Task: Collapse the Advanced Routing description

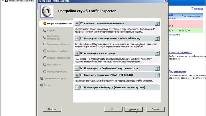Action: pyautogui.click(x=77, y=39)
